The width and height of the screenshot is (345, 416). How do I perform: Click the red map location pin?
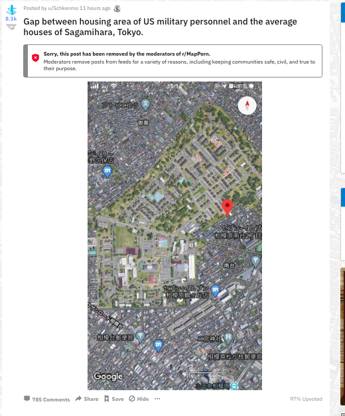pos(228,208)
